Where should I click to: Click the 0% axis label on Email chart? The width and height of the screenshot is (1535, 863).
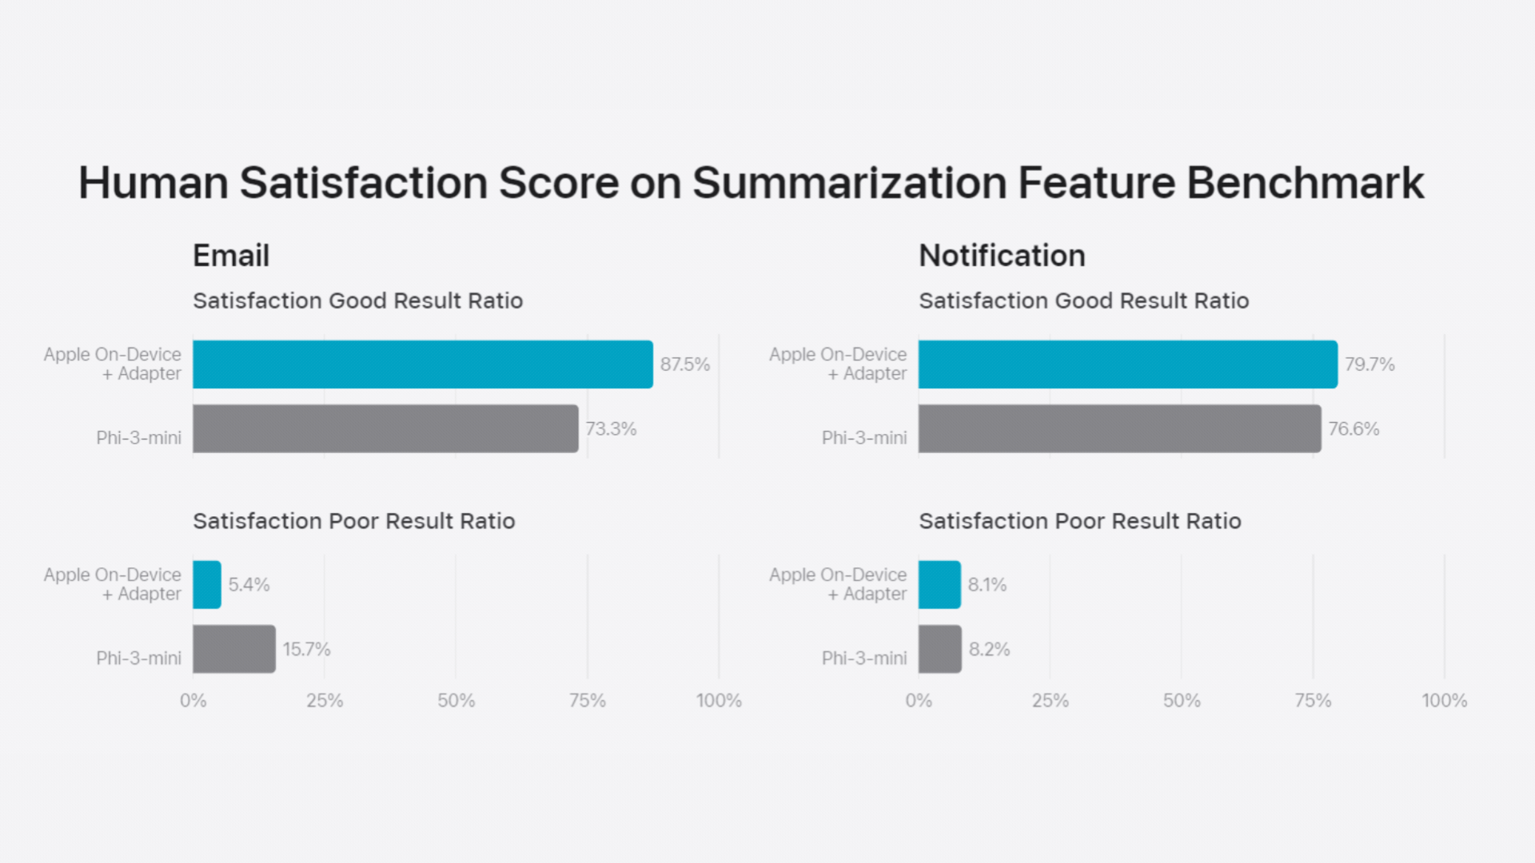tap(193, 700)
